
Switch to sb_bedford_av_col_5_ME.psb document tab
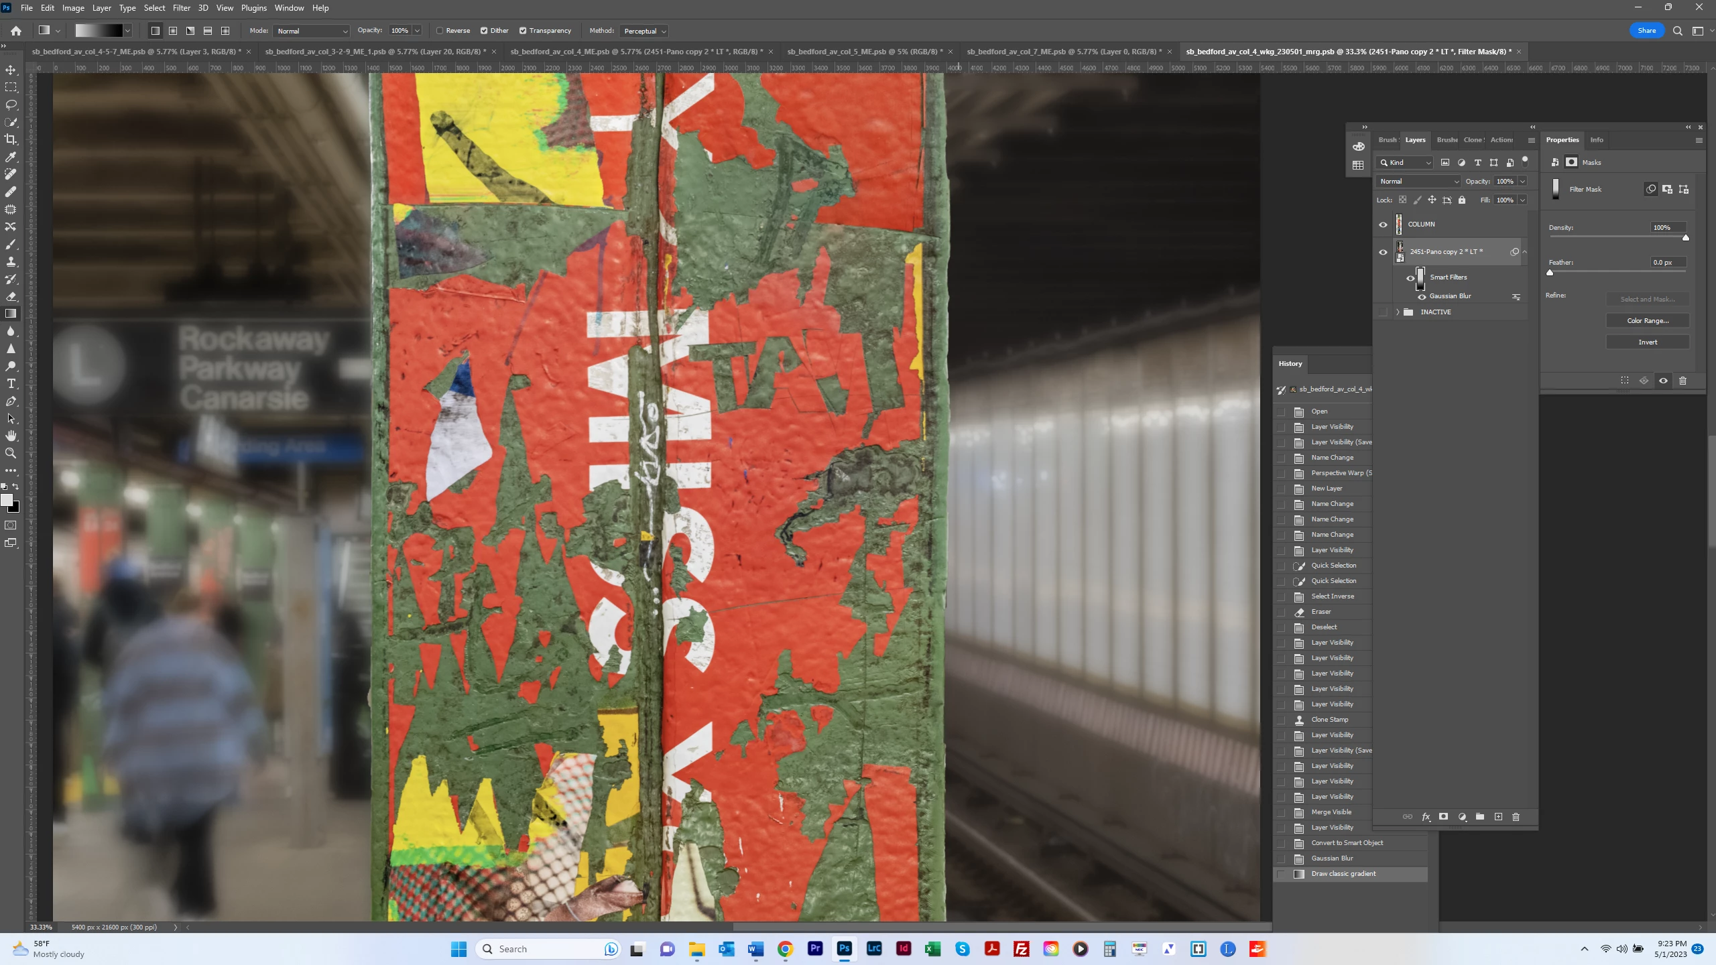[x=864, y=52]
